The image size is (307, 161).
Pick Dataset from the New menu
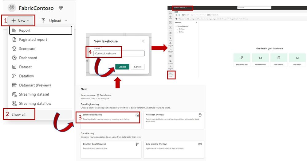click(41, 67)
